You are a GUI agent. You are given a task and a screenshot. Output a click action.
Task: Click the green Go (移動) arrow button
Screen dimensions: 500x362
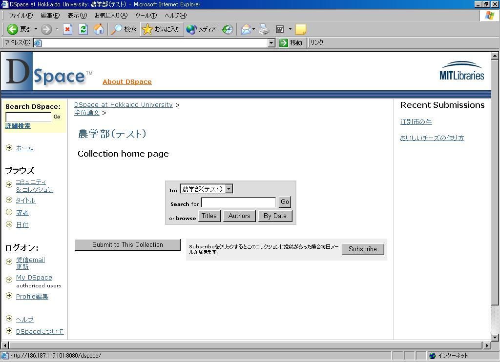pyautogui.click(x=284, y=43)
